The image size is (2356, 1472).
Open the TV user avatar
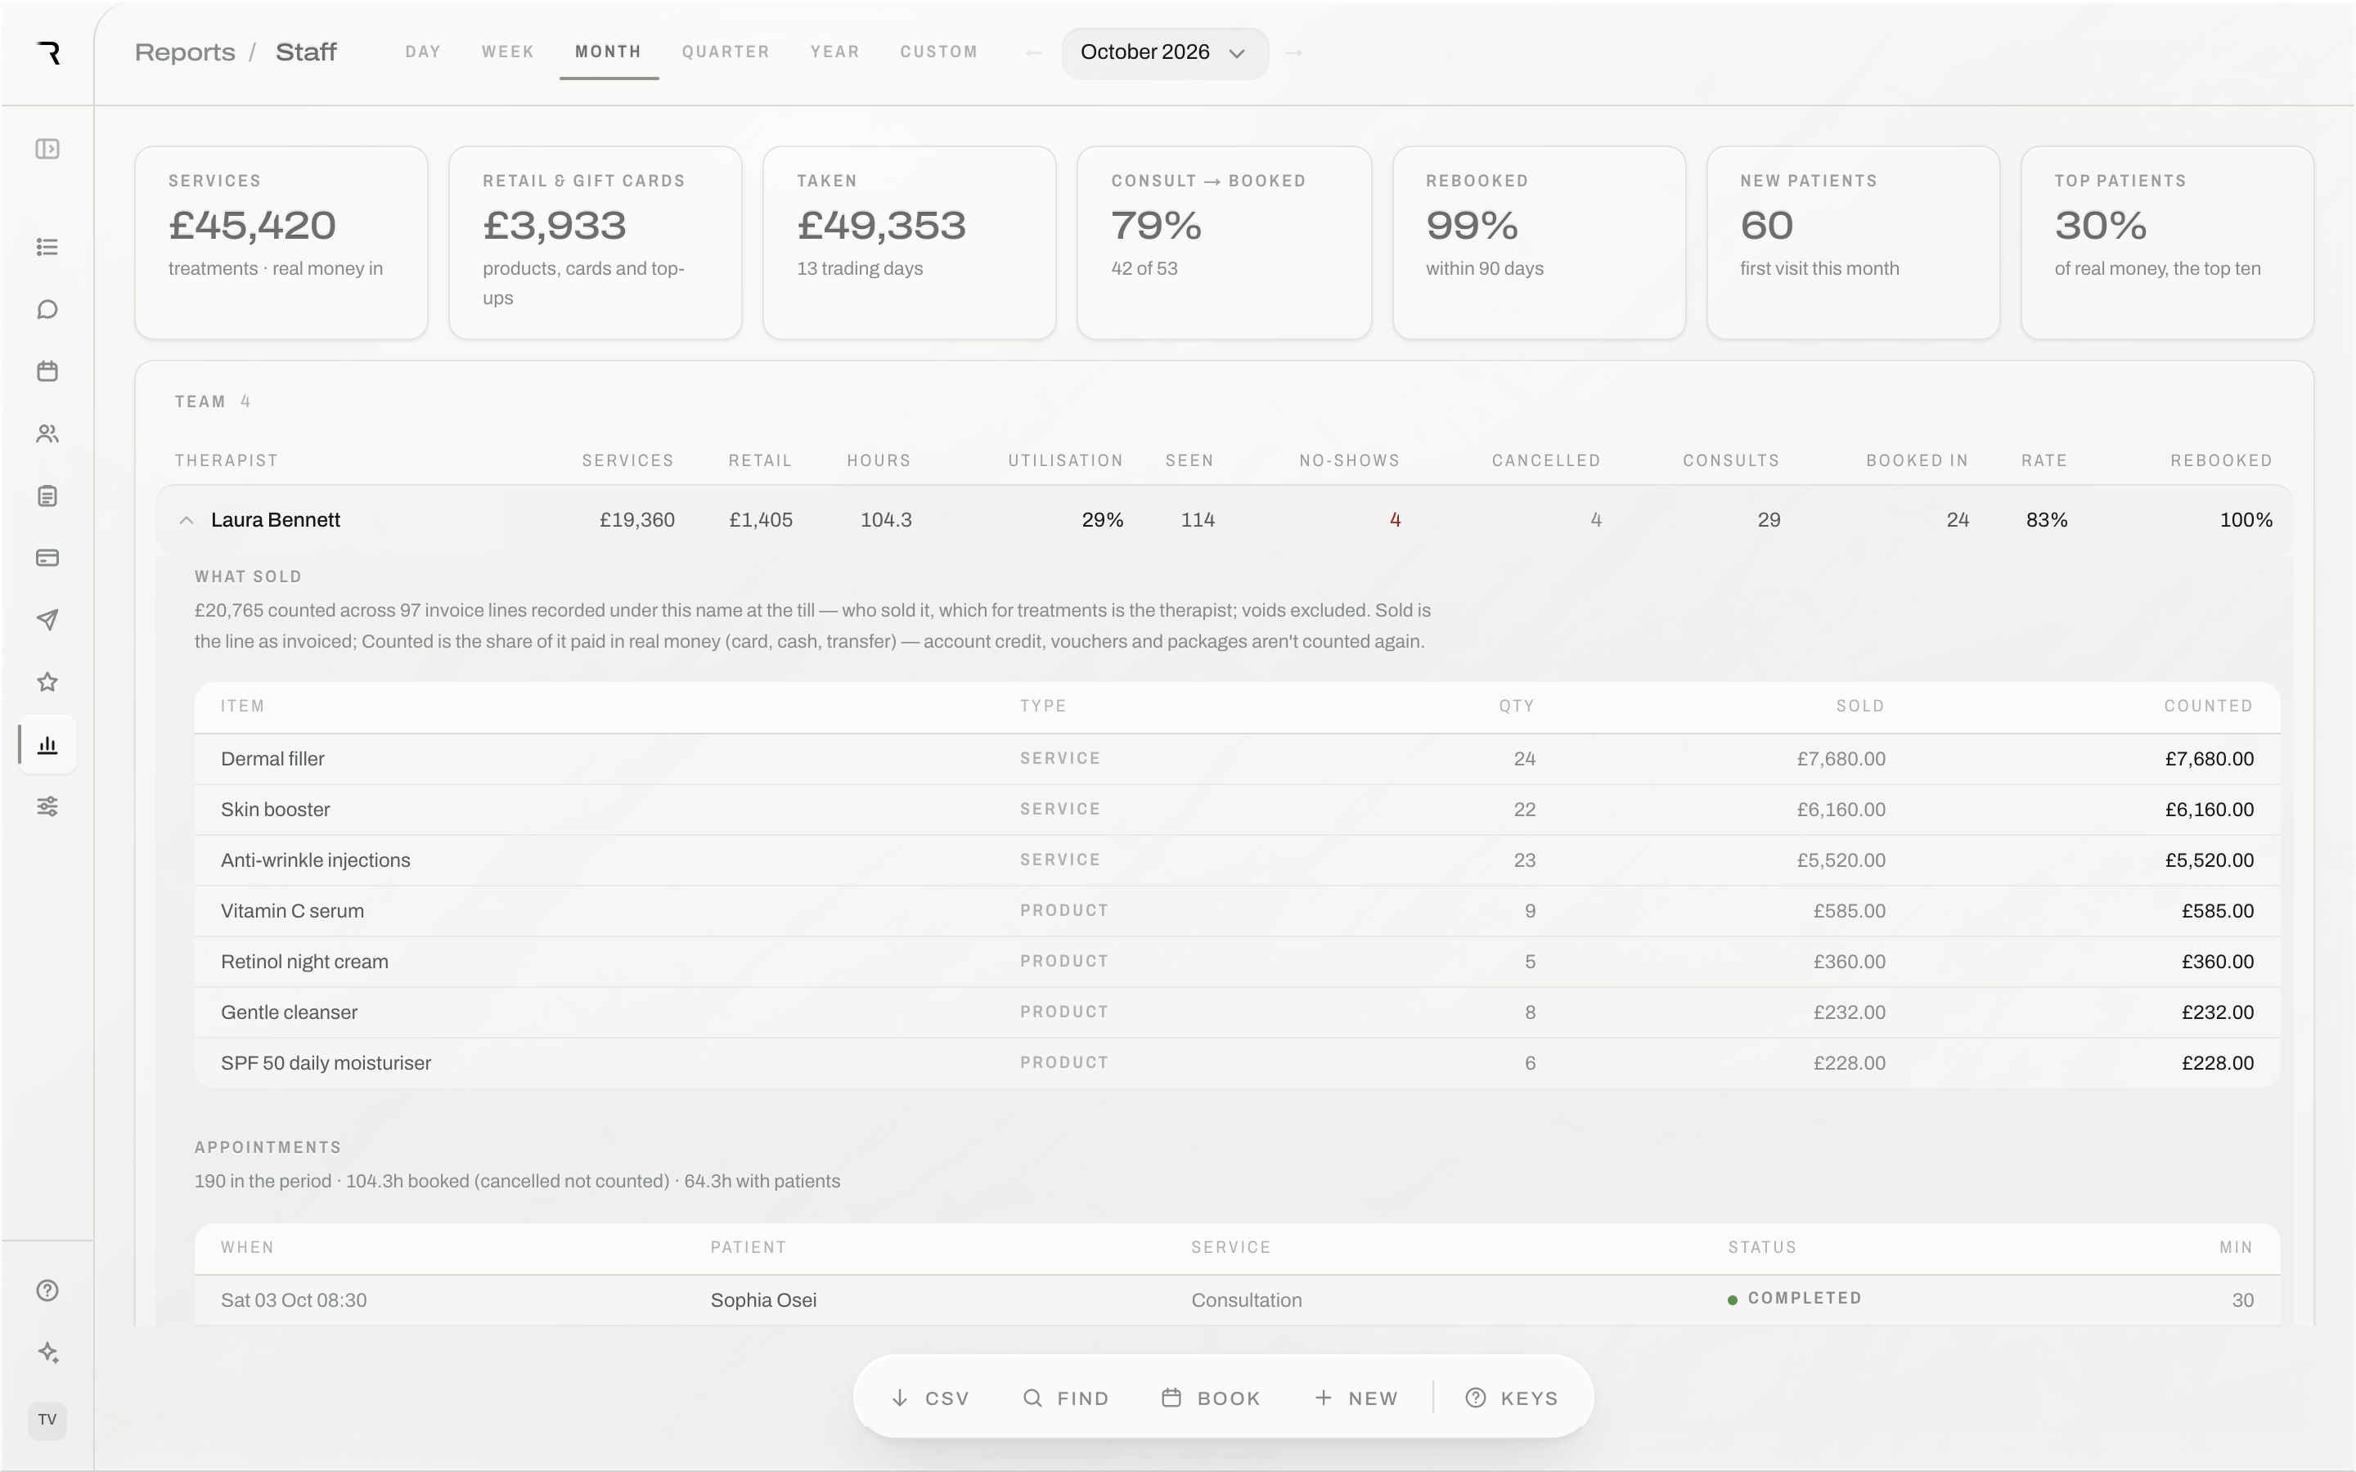(x=47, y=1420)
